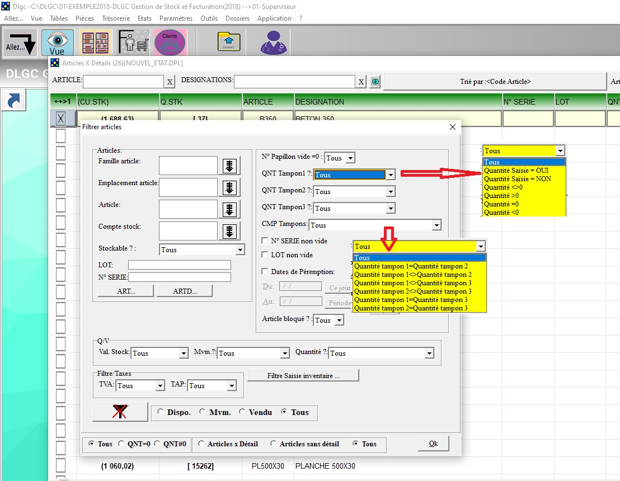Open the Famille article lookup list button
The image size is (620, 481).
tap(229, 166)
